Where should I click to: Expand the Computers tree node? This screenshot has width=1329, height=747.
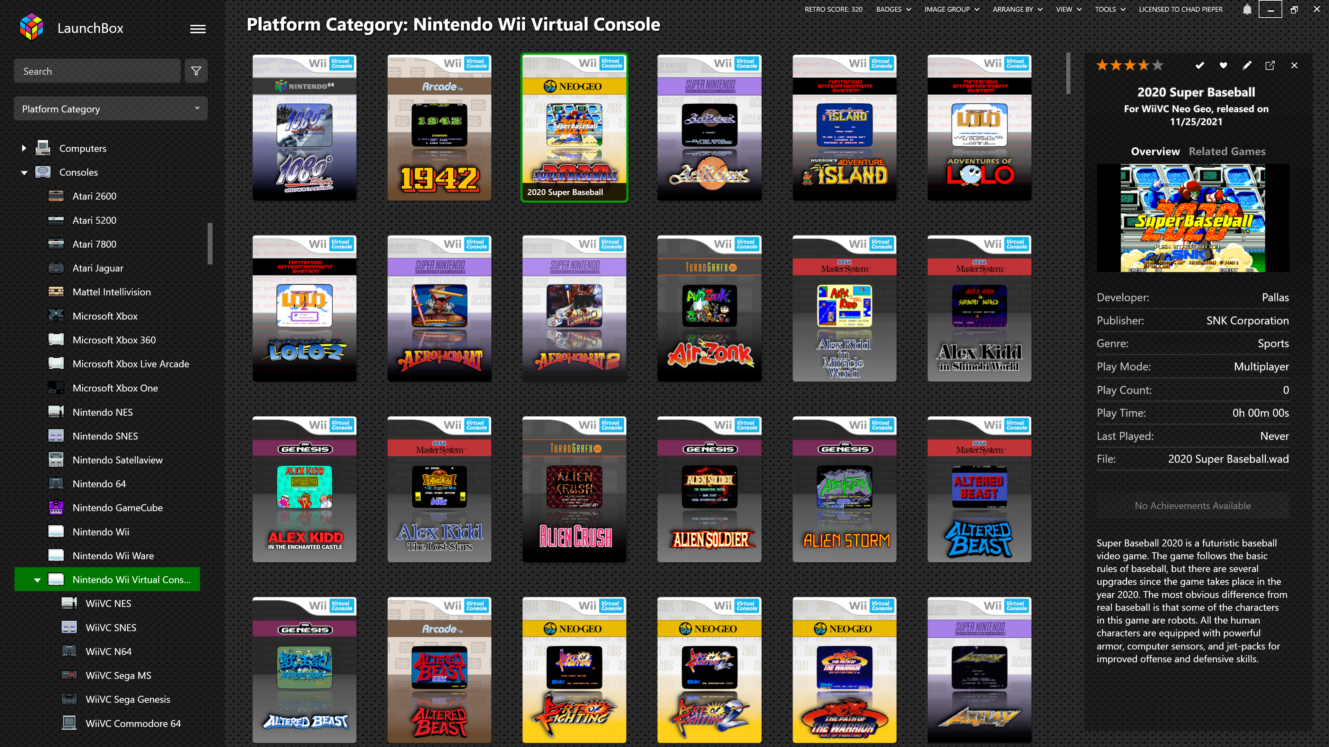[x=24, y=148]
